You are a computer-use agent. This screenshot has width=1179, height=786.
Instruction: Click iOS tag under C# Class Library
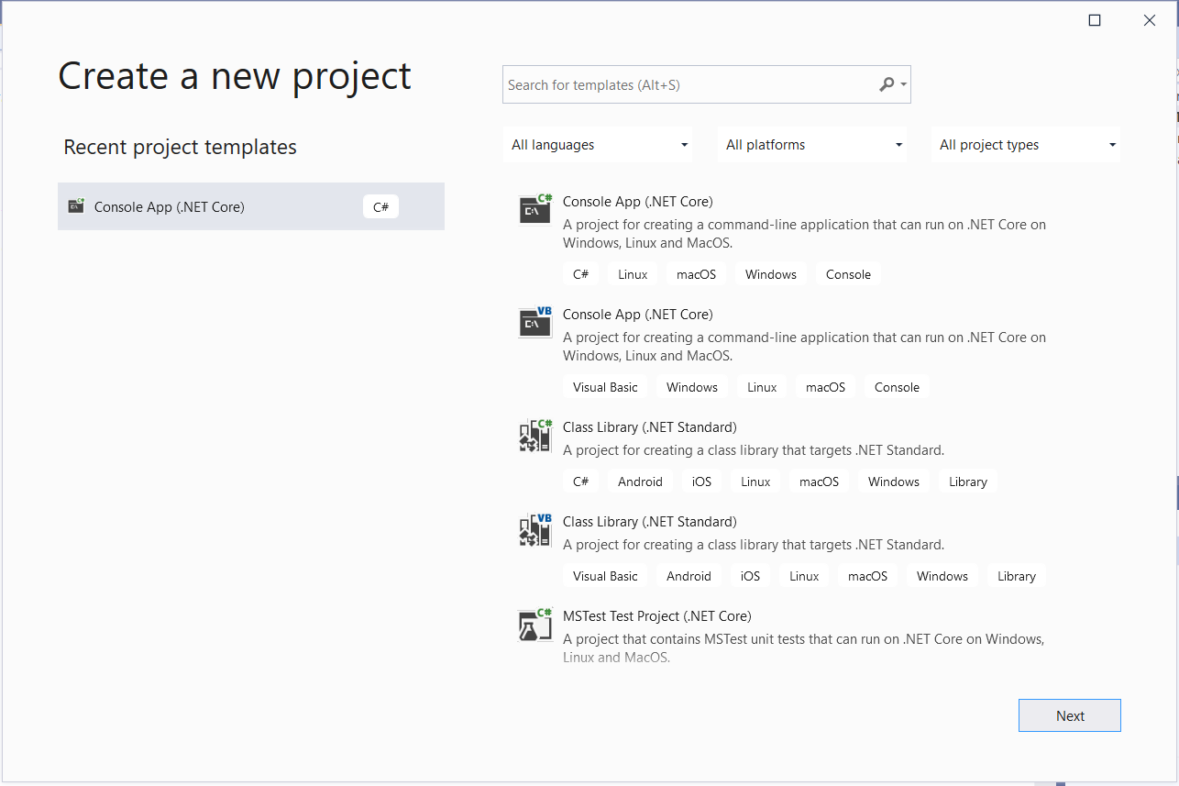pyautogui.click(x=701, y=482)
